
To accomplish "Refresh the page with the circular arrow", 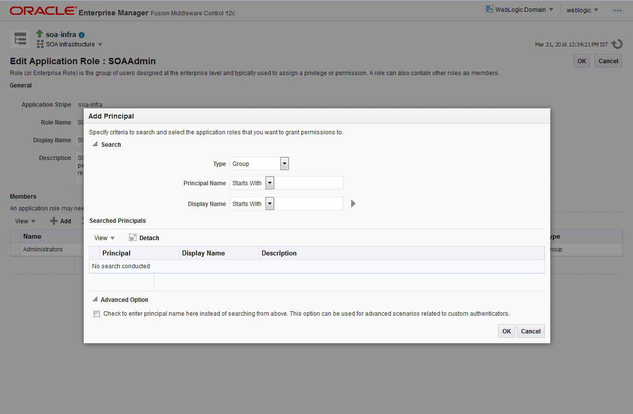I will (x=617, y=44).
